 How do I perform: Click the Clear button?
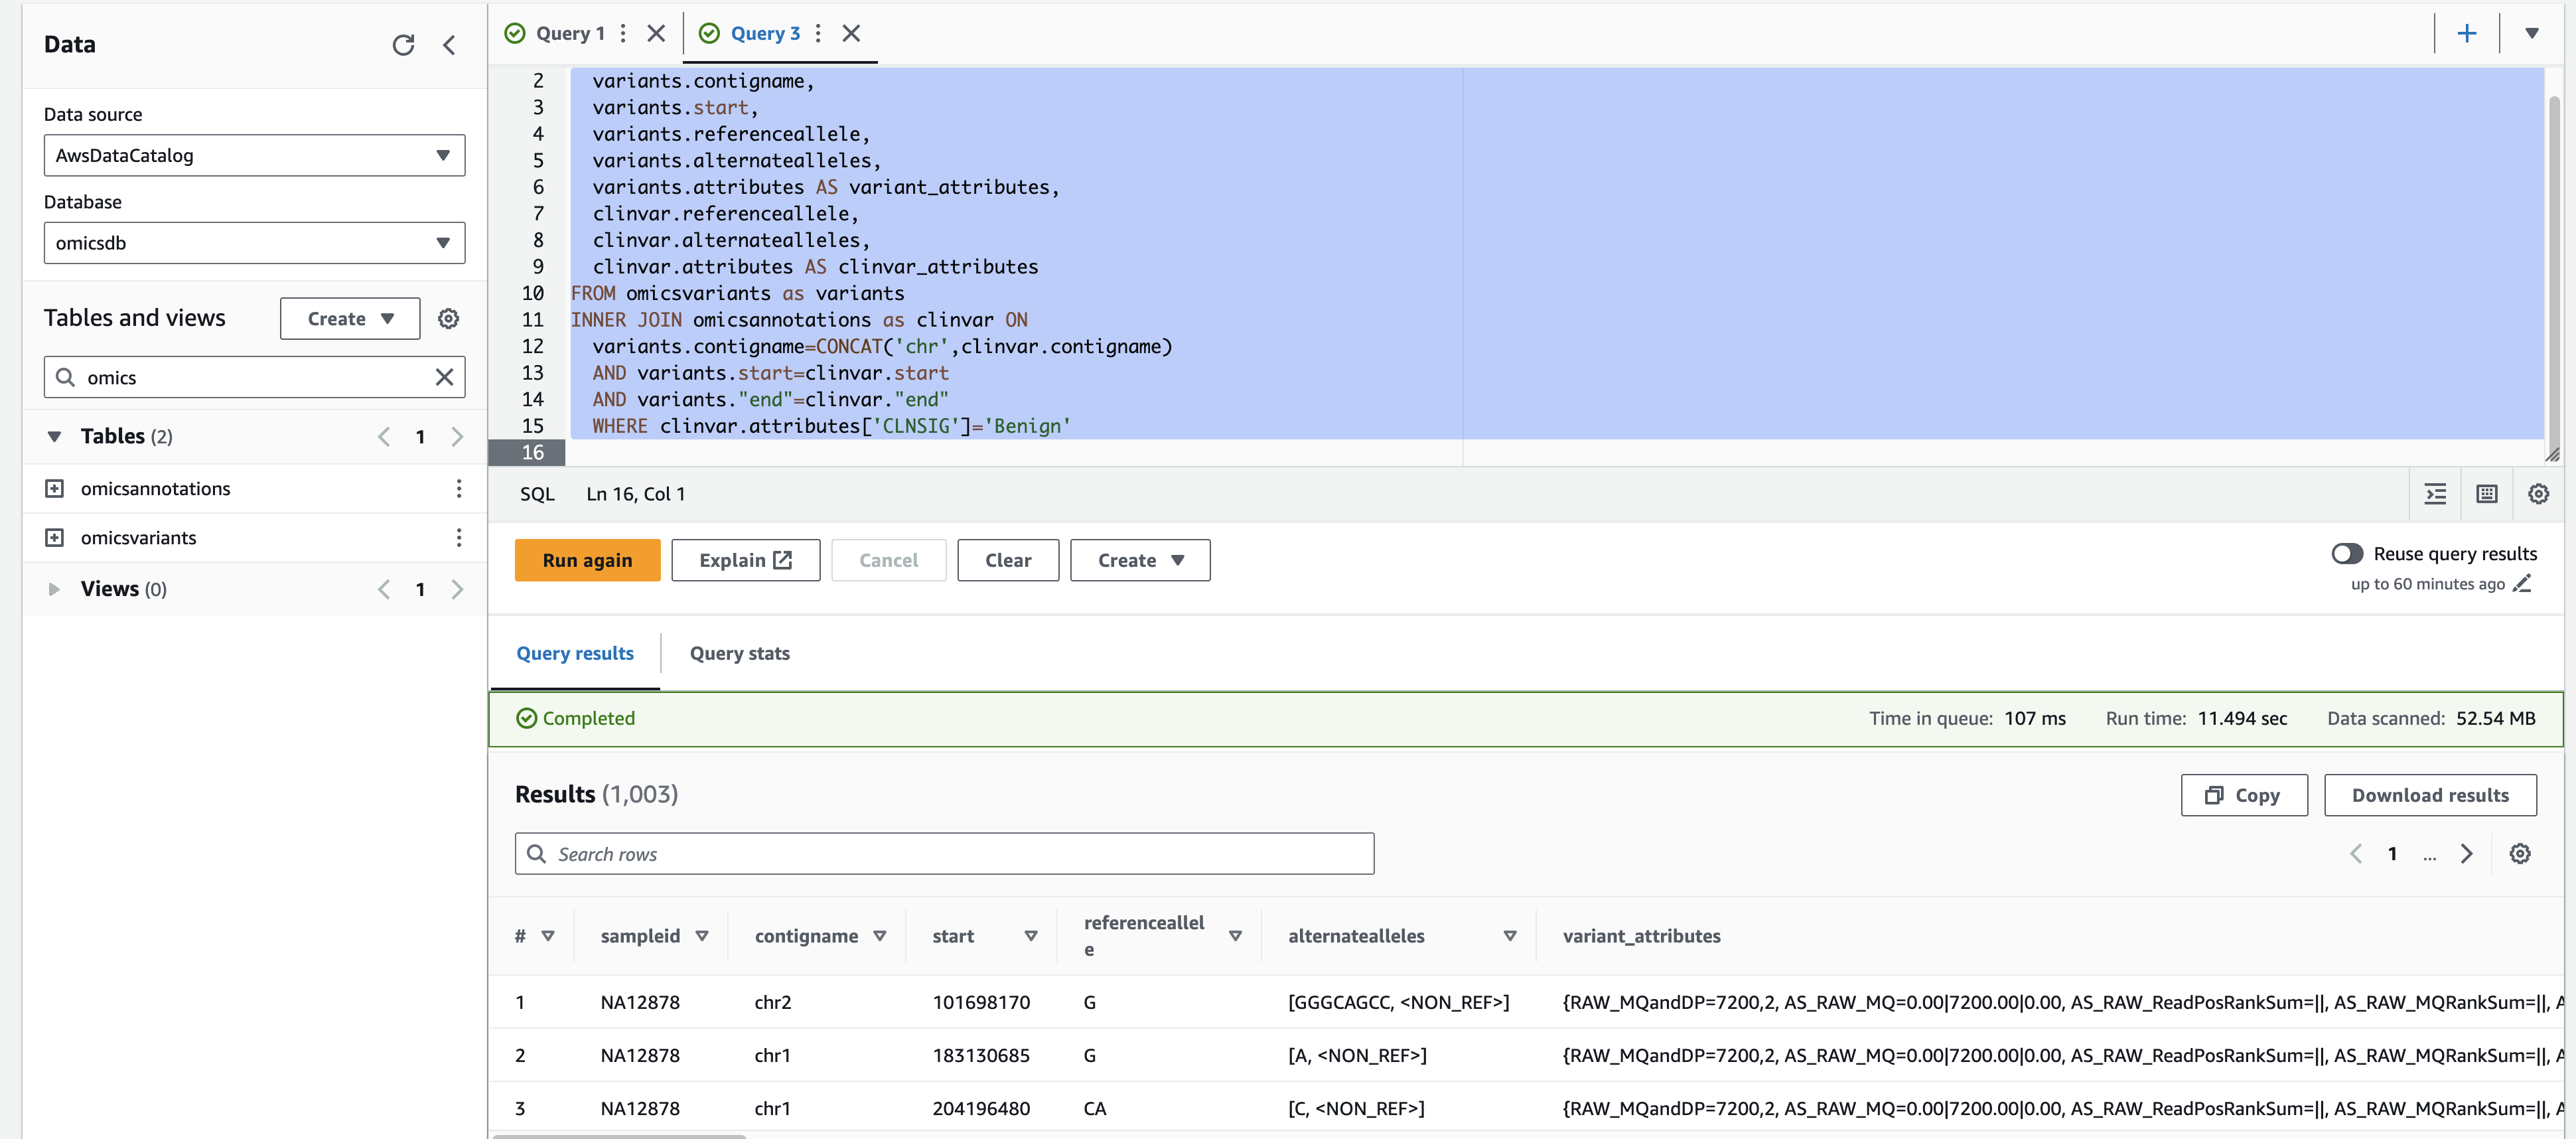coord(1008,561)
